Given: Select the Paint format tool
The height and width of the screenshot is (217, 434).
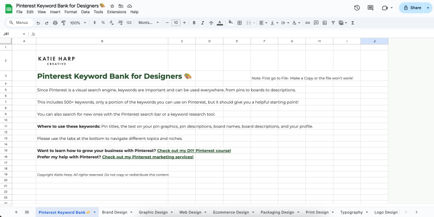Looking at the screenshot, I should click(63, 23).
